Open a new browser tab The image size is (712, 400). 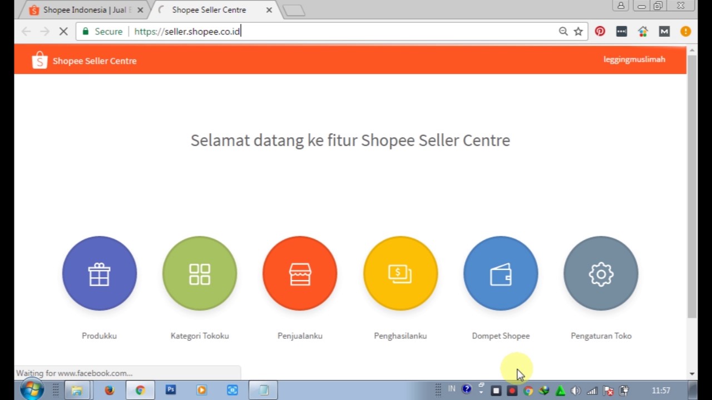coord(294,10)
